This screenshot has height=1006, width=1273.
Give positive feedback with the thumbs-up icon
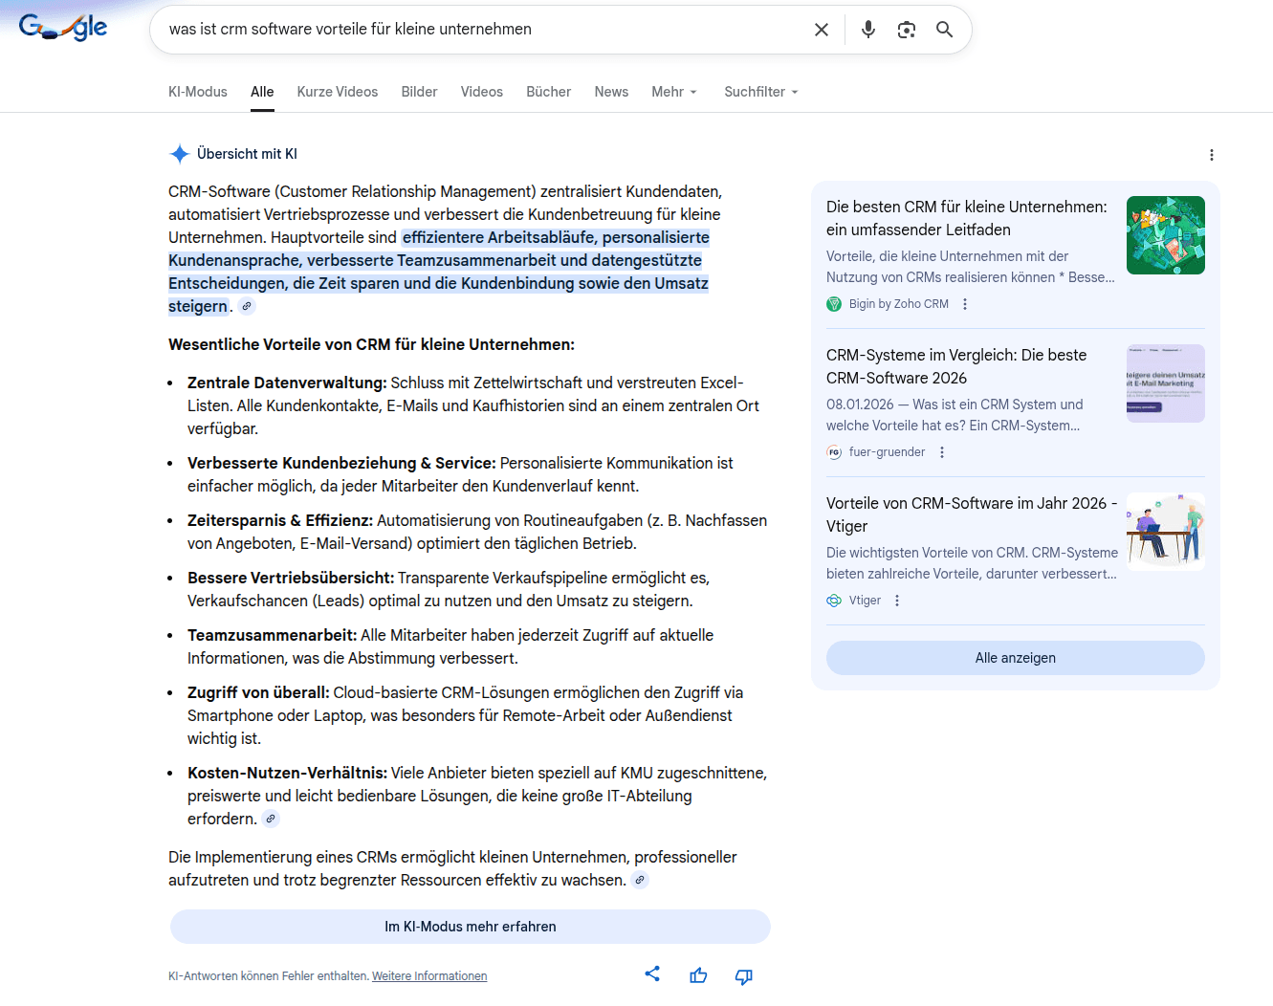click(x=698, y=974)
